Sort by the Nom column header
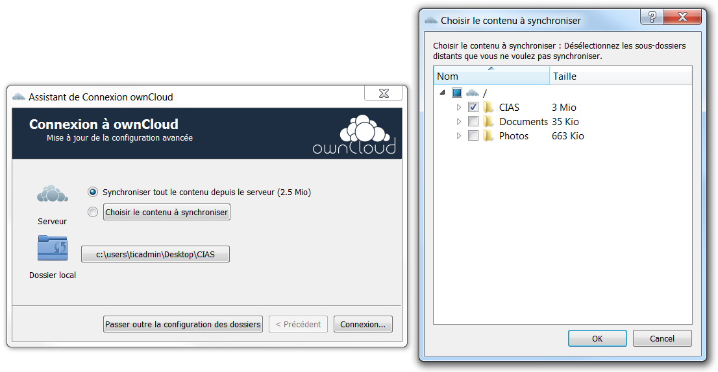Image resolution: width=718 pixels, height=372 pixels. (x=491, y=76)
